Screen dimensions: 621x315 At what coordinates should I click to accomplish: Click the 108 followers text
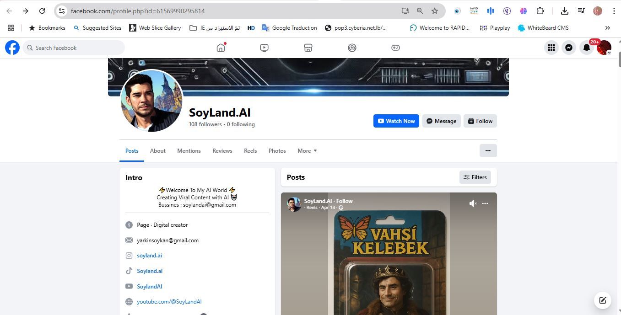pos(205,124)
